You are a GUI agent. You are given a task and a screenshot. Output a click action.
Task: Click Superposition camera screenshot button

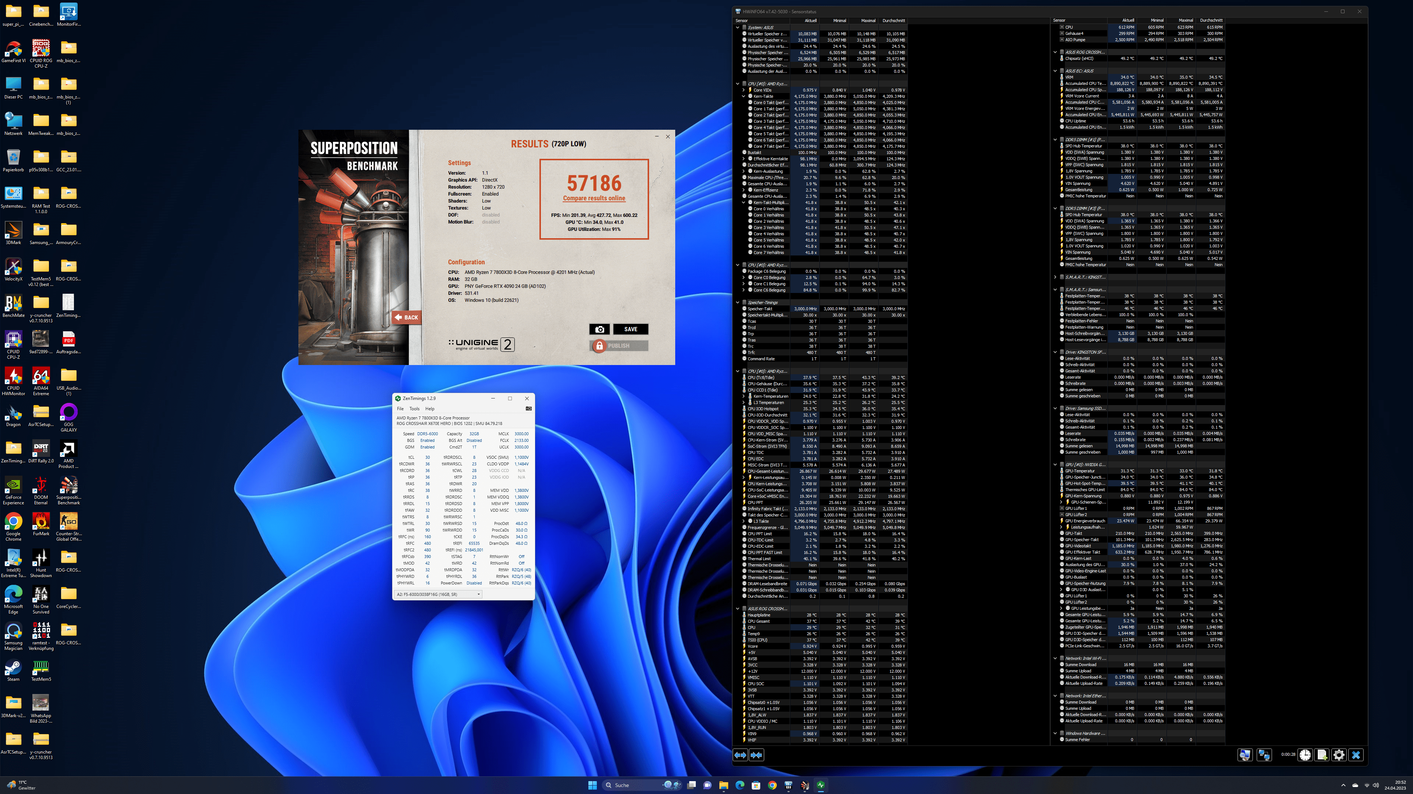tap(599, 329)
